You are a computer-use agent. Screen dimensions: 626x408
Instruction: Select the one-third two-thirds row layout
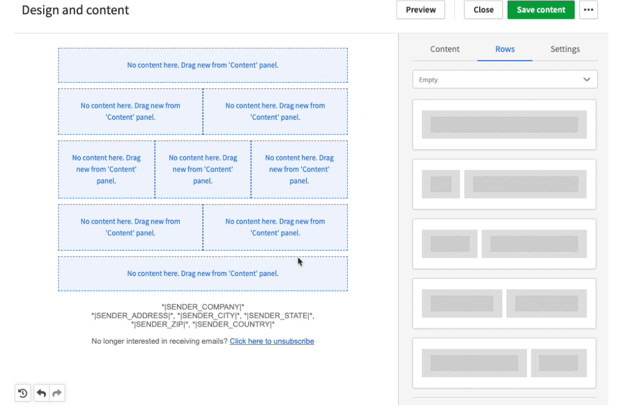[504, 244]
